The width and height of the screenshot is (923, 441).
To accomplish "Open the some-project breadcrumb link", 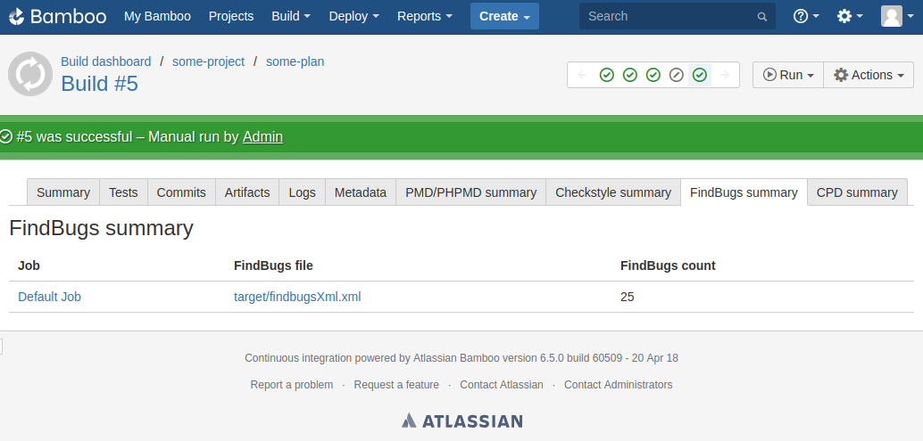I will (x=208, y=61).
